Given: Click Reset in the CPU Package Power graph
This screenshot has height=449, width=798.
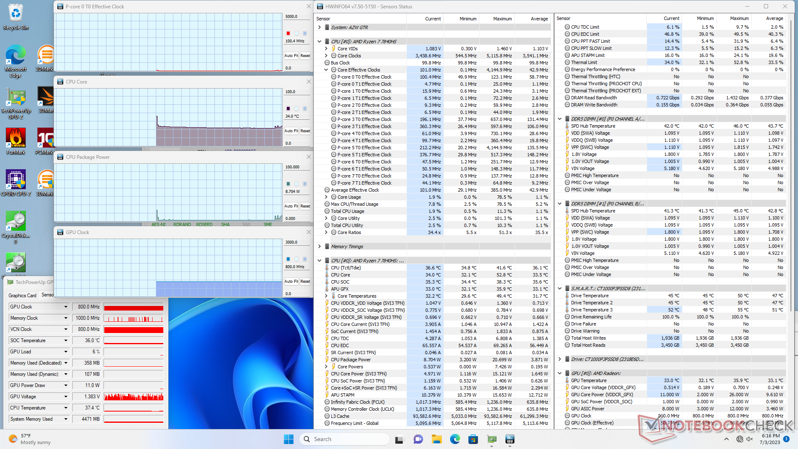Looking at the screenshot, I should point(305,206).
